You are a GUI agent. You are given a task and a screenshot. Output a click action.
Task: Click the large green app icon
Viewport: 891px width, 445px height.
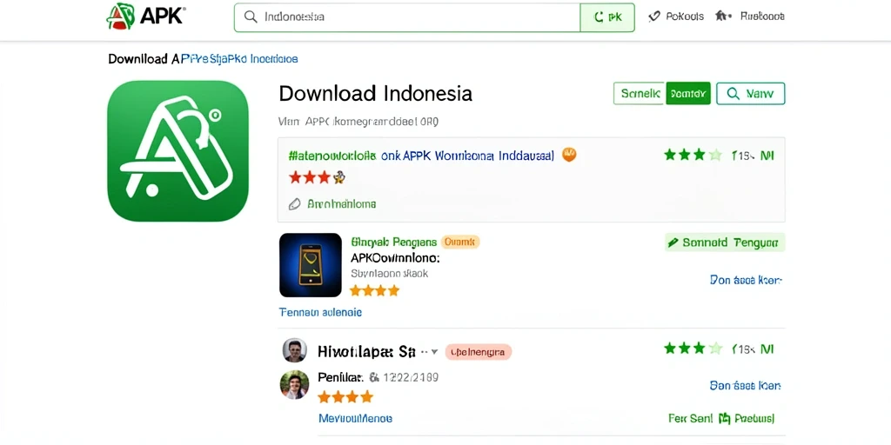[178, 150]
